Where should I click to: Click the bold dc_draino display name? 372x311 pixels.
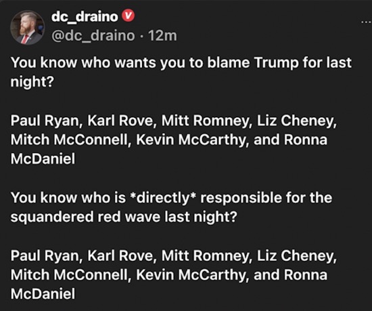pyautogui.click(x=85, y=17)
